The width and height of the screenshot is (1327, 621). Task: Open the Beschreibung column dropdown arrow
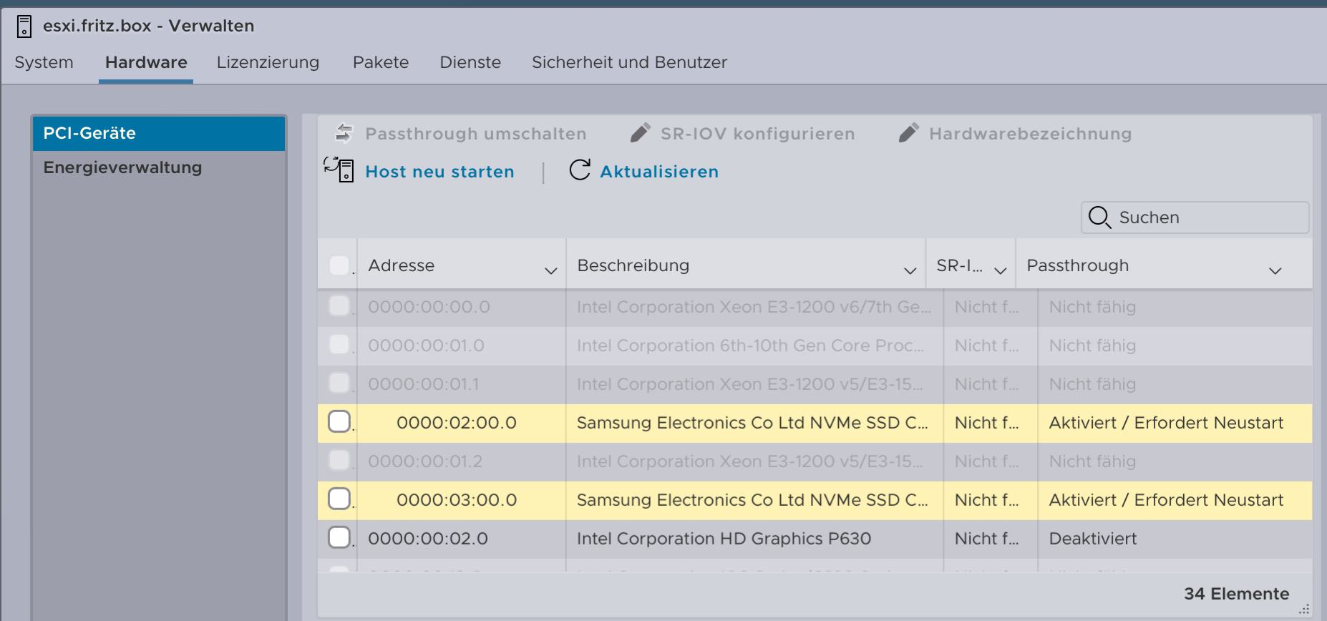point(910,270)
